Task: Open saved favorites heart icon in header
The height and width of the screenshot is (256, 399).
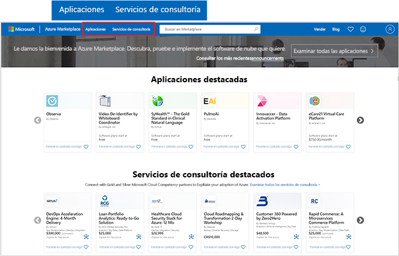Action: 350,29
